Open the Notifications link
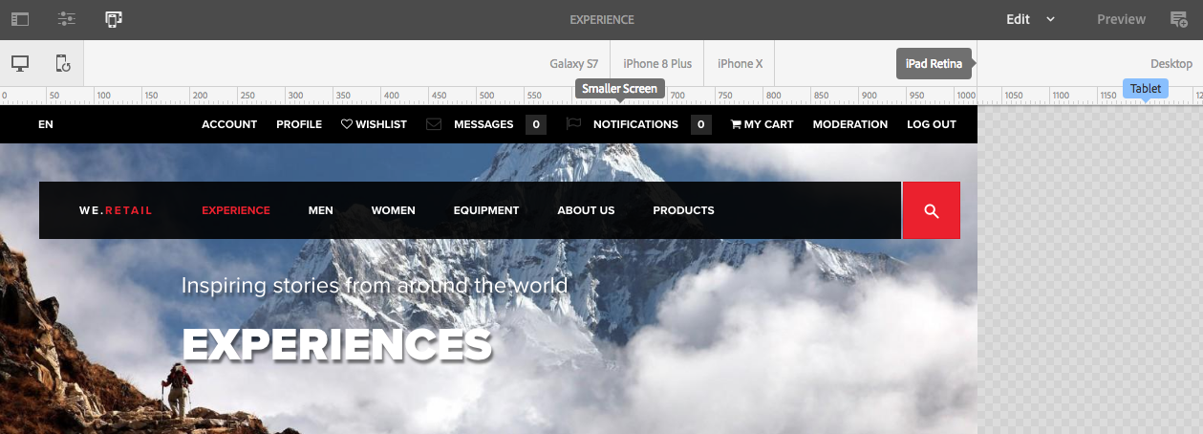The height and width of the screenshot is (434, 1203). click(635, 124)
